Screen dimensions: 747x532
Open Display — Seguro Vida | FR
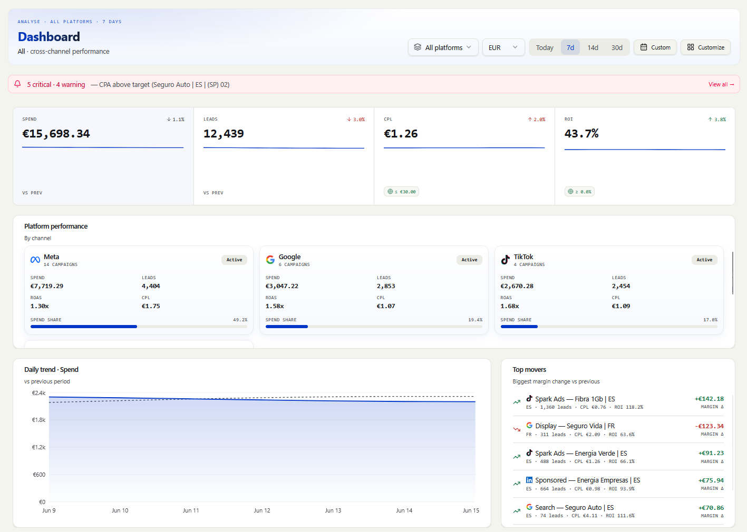pos(618,429)
